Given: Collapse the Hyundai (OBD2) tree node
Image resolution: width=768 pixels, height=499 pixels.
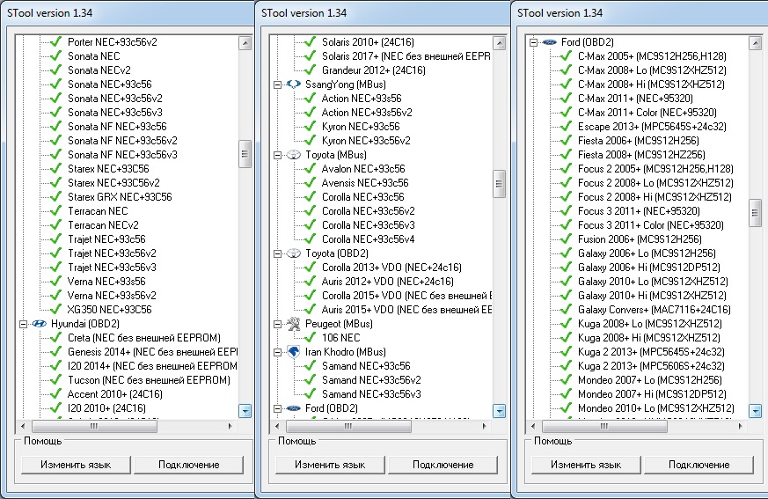Looking at the screenshot, I should coord(23,324).
